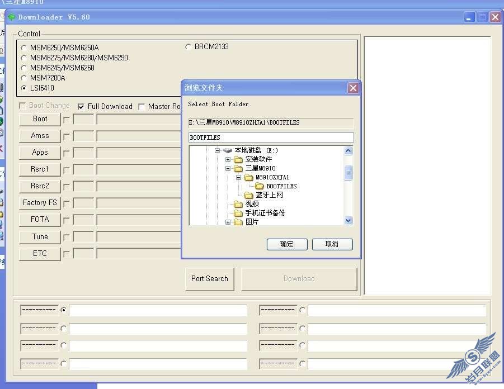
Task: Enable the Master Rom checkbox
Action: pos(142,107)
